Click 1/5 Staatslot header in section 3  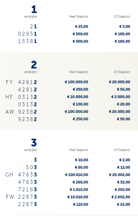pos(122,150)
